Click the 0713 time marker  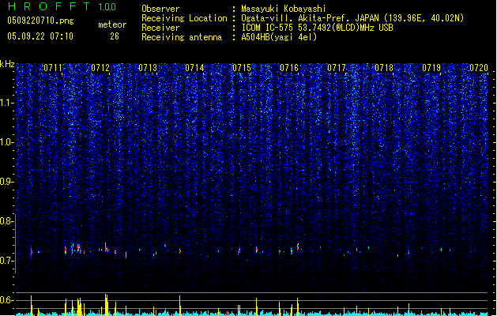pos(148,68)
